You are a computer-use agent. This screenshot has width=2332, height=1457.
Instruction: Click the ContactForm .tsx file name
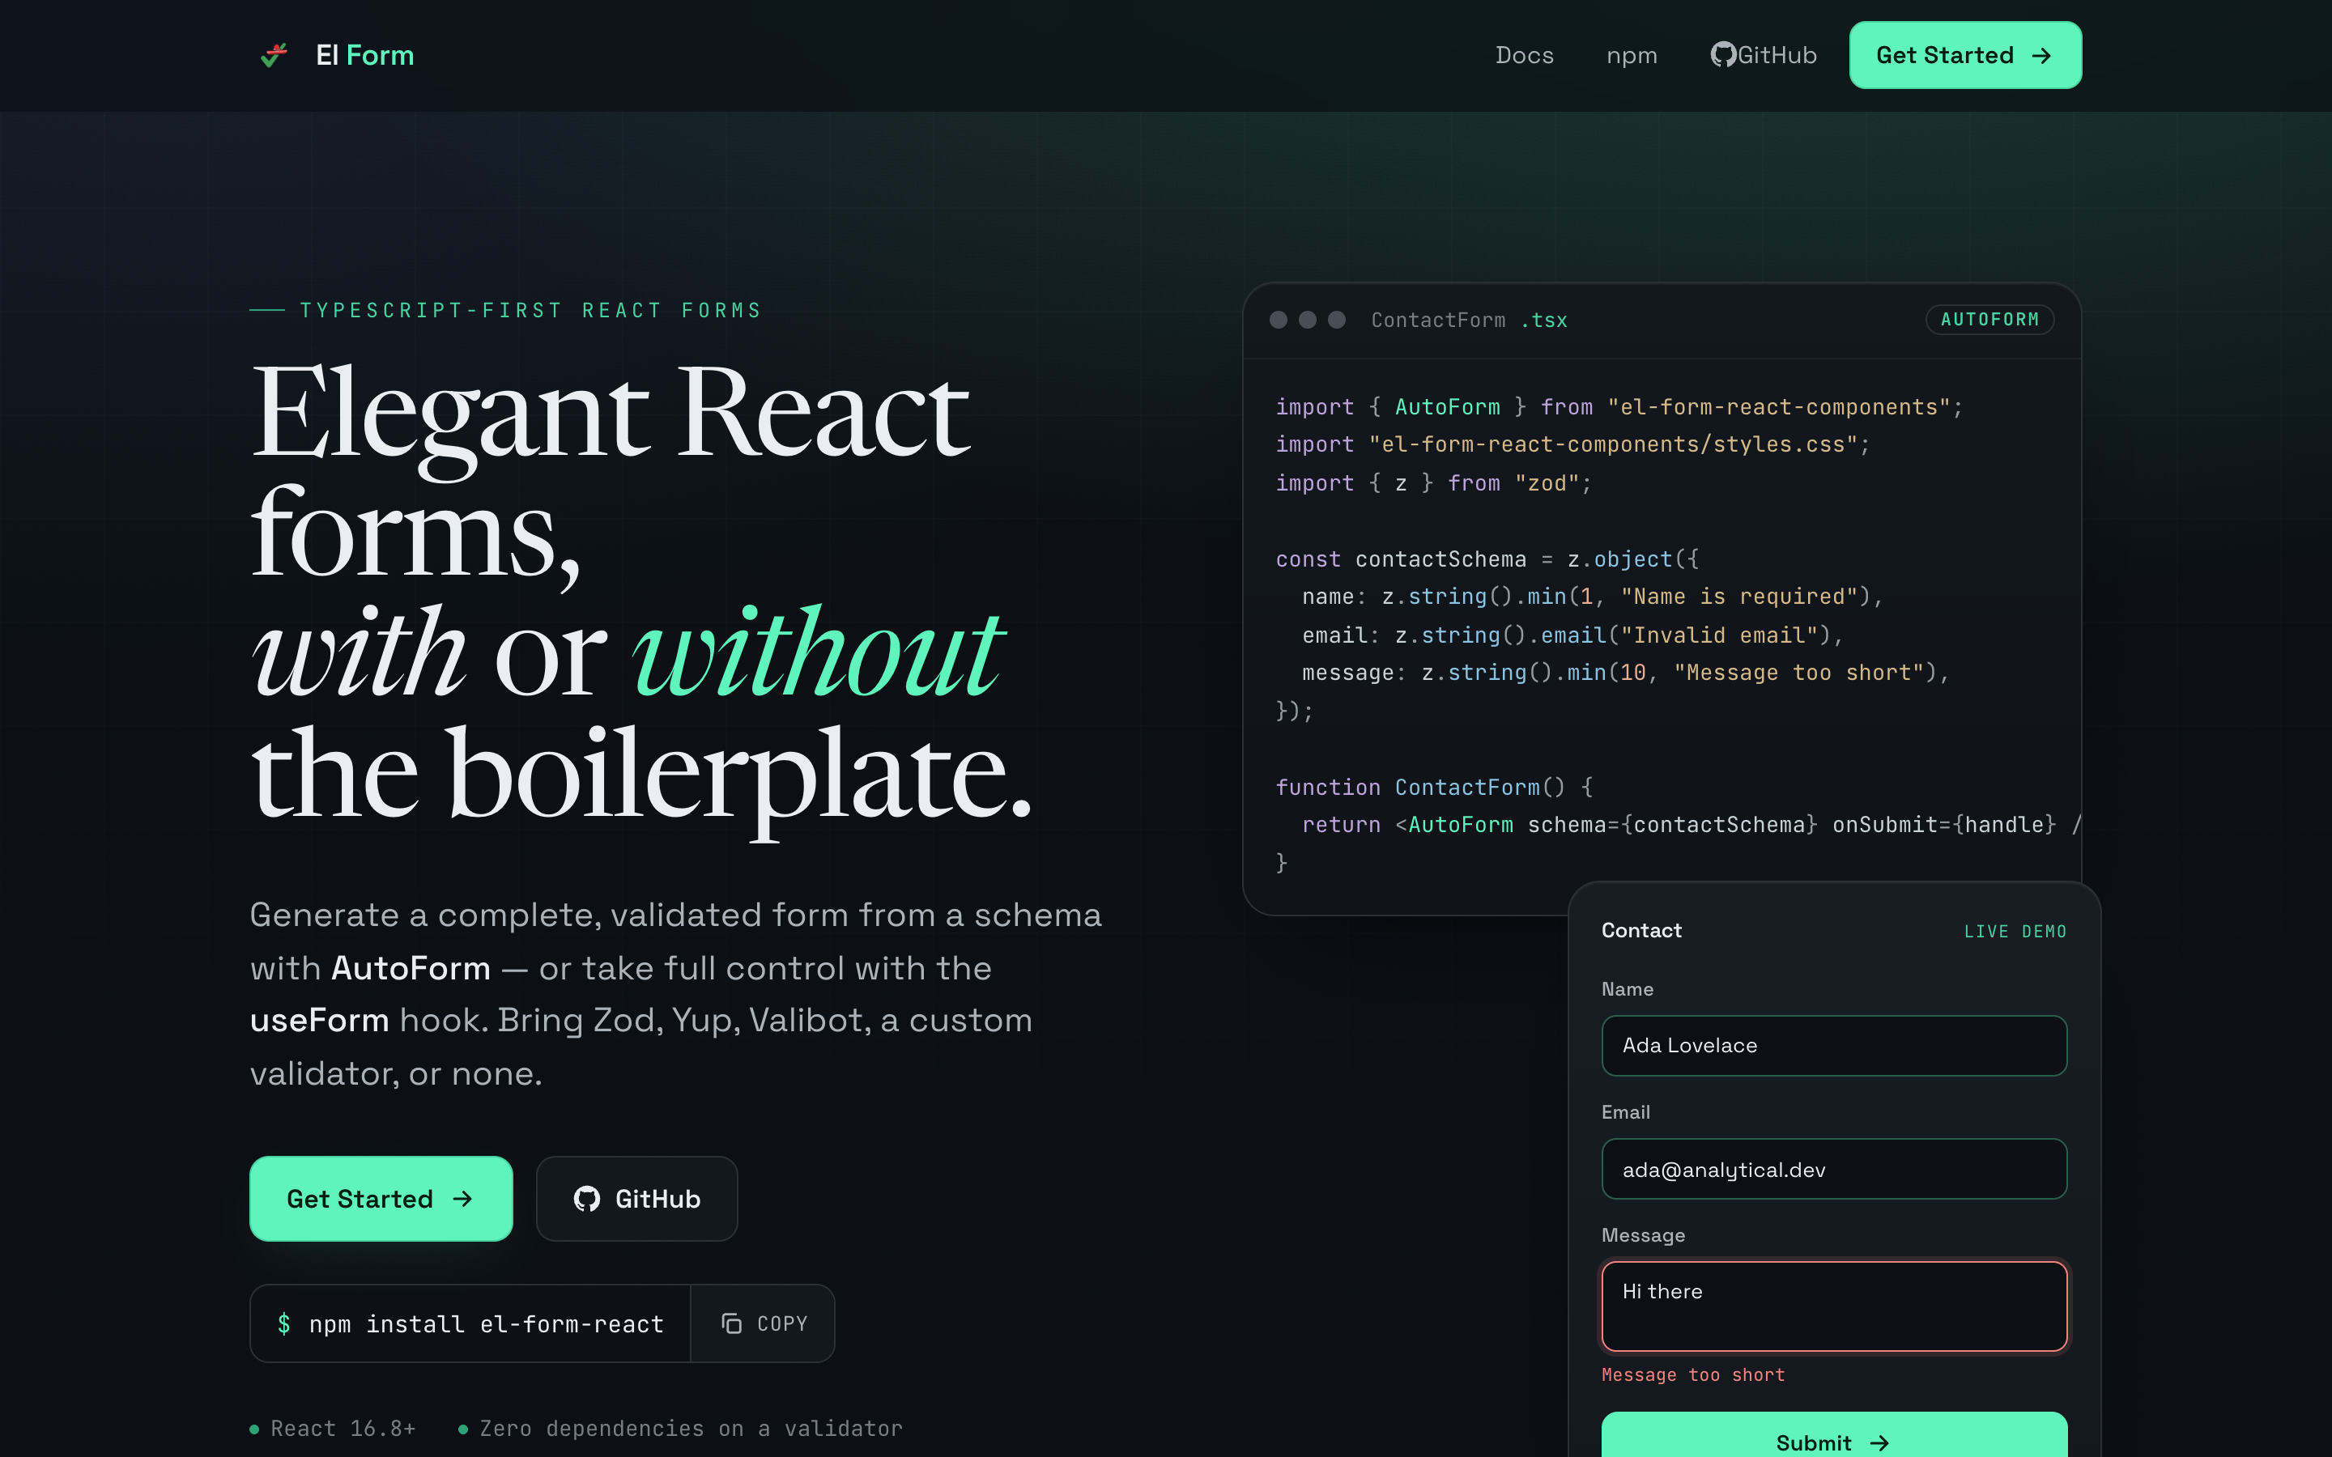tap(1469, 320)
